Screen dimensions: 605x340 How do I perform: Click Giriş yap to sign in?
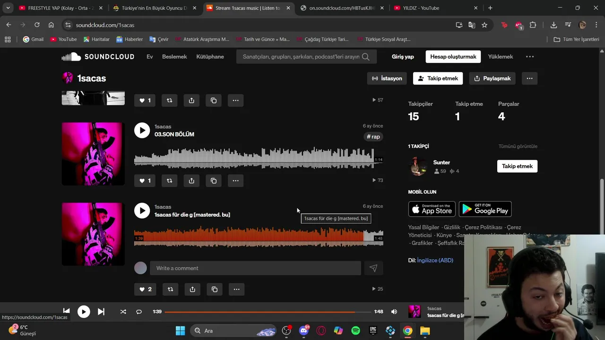tap(403, 57)
